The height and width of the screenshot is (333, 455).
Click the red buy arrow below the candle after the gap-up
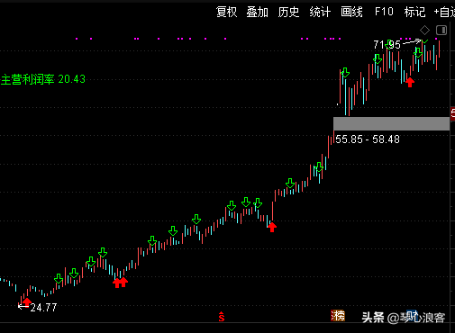[410, 82]
